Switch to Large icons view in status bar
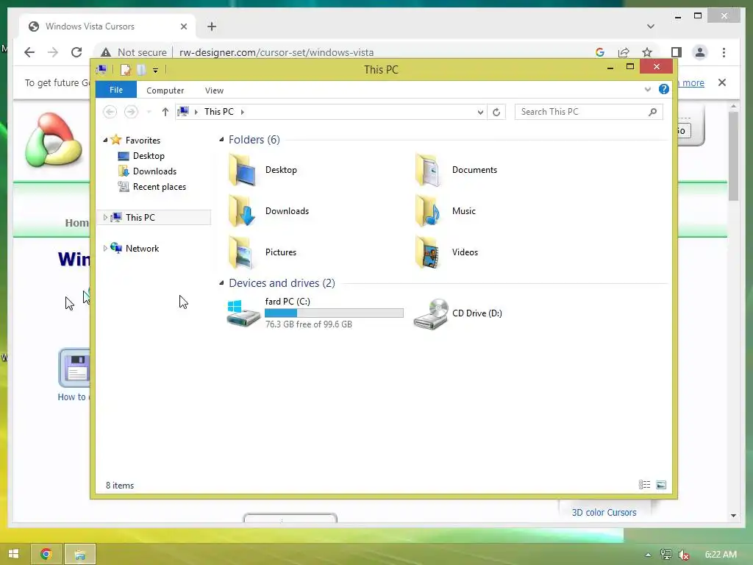The height and width of the screenshot is (565, 753). [x=661, y=485]
